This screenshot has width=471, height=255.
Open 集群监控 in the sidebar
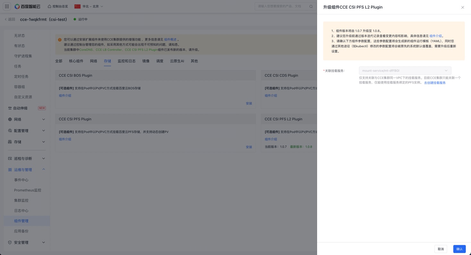pyautogui.click(x=21, y=200)
